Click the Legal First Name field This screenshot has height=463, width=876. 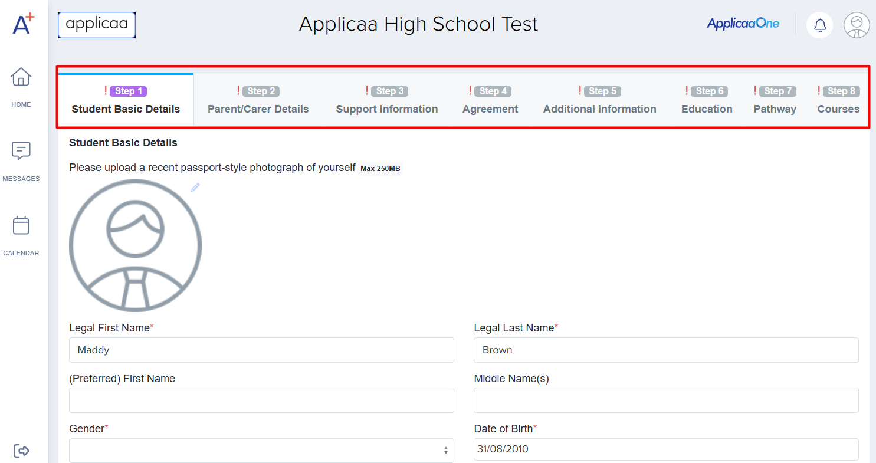(261, 350)
